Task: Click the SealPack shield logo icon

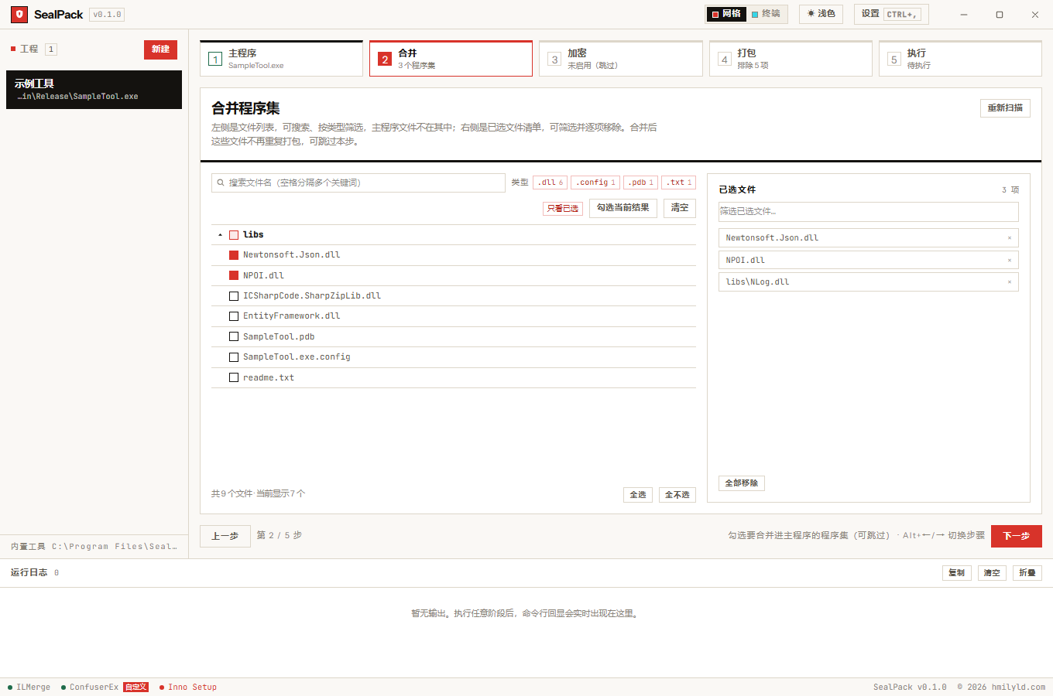Action: coord(19,15)
